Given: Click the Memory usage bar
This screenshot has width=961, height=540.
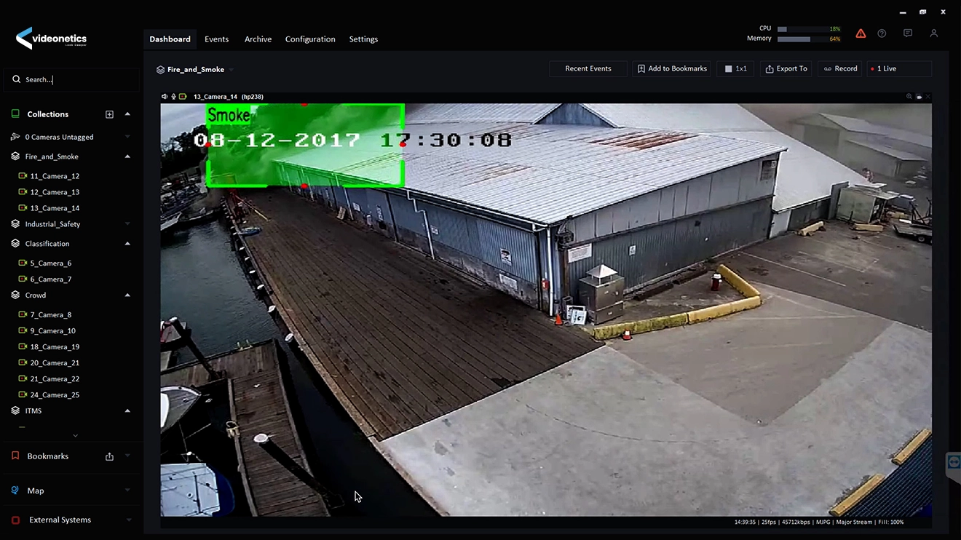Looking at the screenshot, I should [794, 39].
